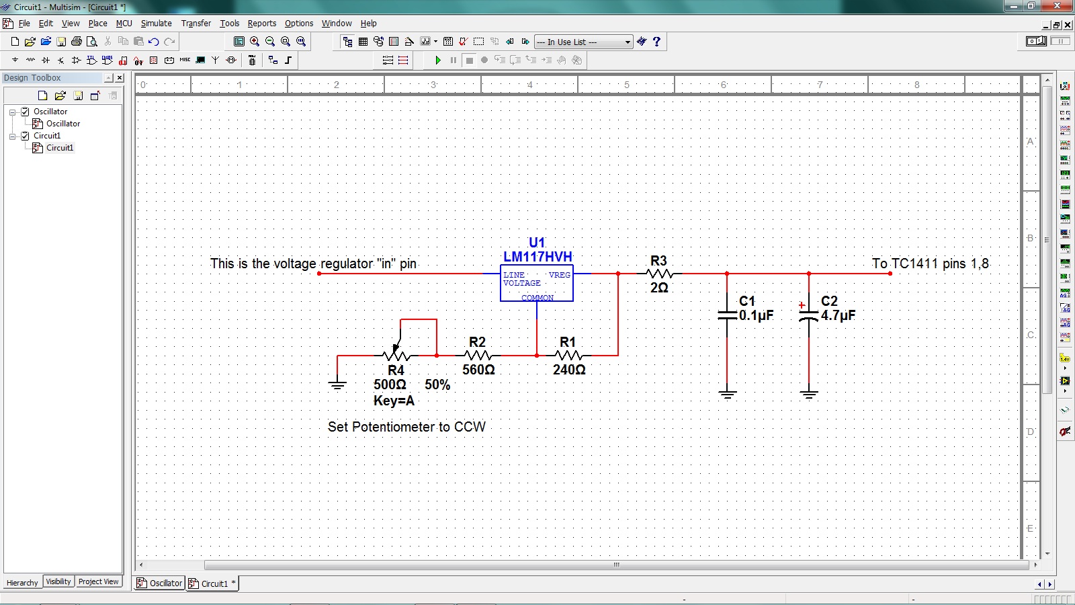The width and height of the screenshot is (1075, 605).
Task: Open the Spreadsheet View icon
Action: (363, 42)
